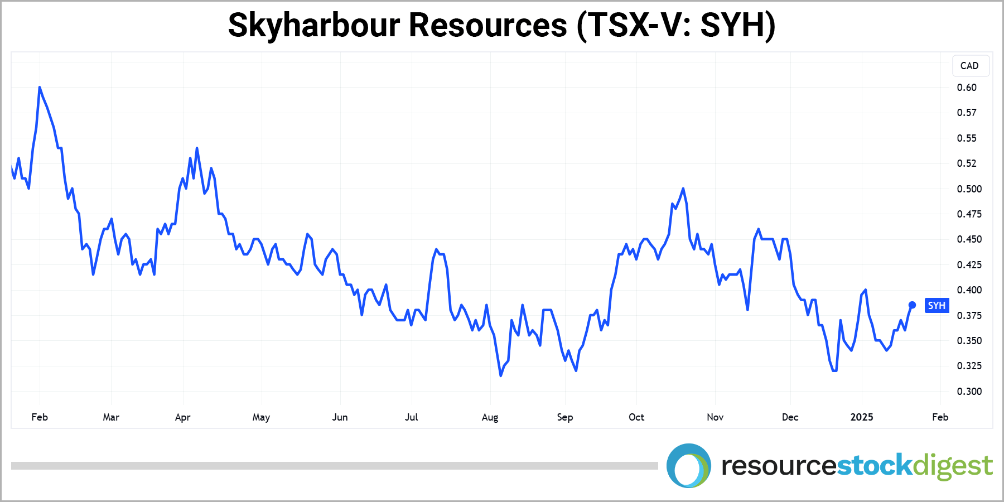The height and width of the screenshot is (502, 1004).
Task: Click the Skyharbour Resources chart title
Action: [501, 26]
